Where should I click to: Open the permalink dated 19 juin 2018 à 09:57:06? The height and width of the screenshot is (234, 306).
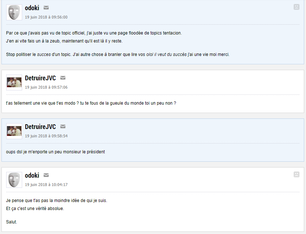(x=46, y=87)
